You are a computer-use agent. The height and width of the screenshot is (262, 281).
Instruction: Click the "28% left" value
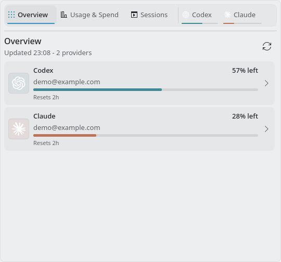pos(245,116)
